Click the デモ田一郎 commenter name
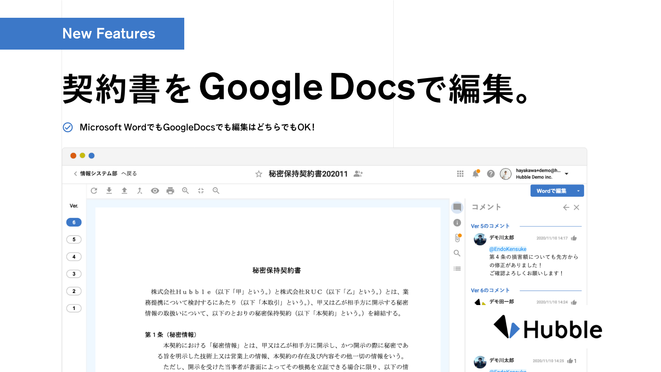Screen dimensions: 661x372 (x=502, y=302)
